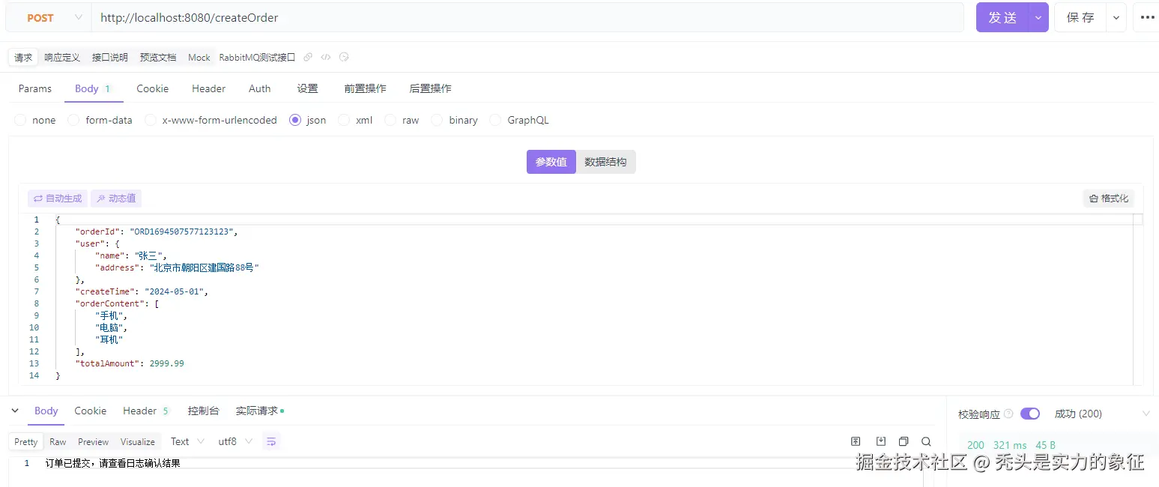This screenshot has height=487, width=1159.
Task: Open more options with the ... icon
Action: tap(1149, 16)
